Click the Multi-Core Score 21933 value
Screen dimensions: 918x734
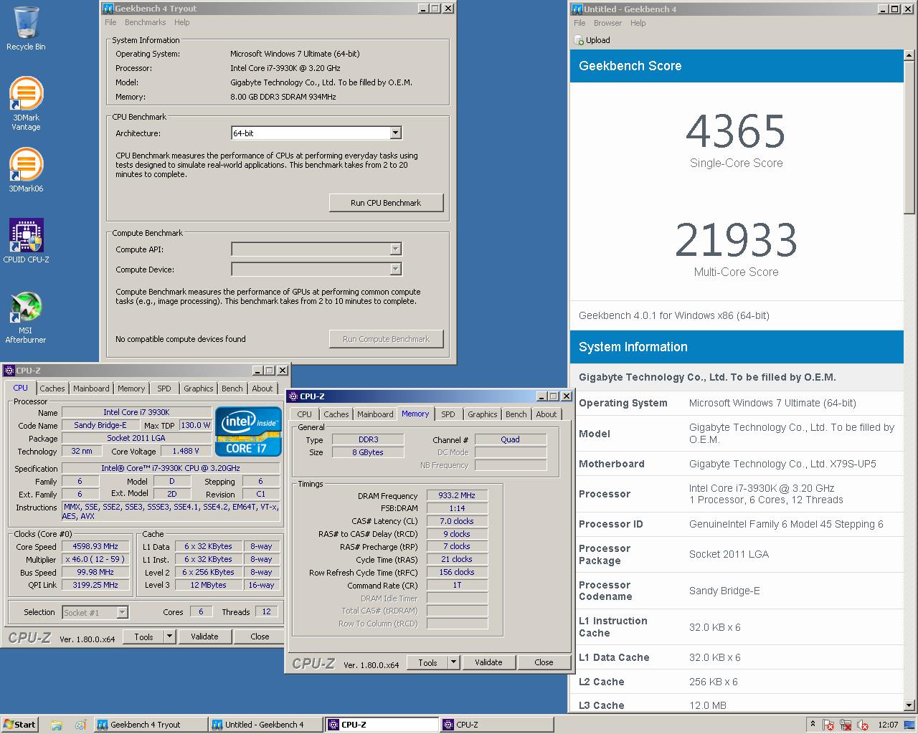pyautogui.click(x=736, y=240)
